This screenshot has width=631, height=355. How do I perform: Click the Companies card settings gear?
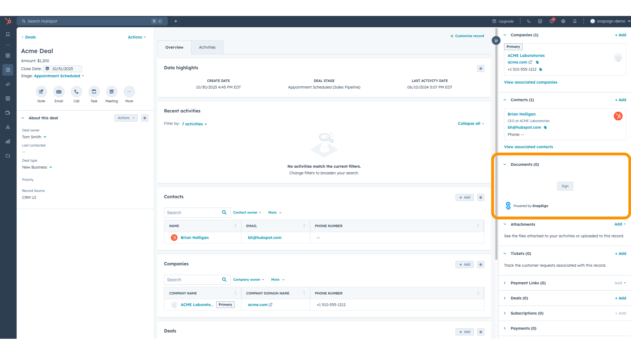481,265
